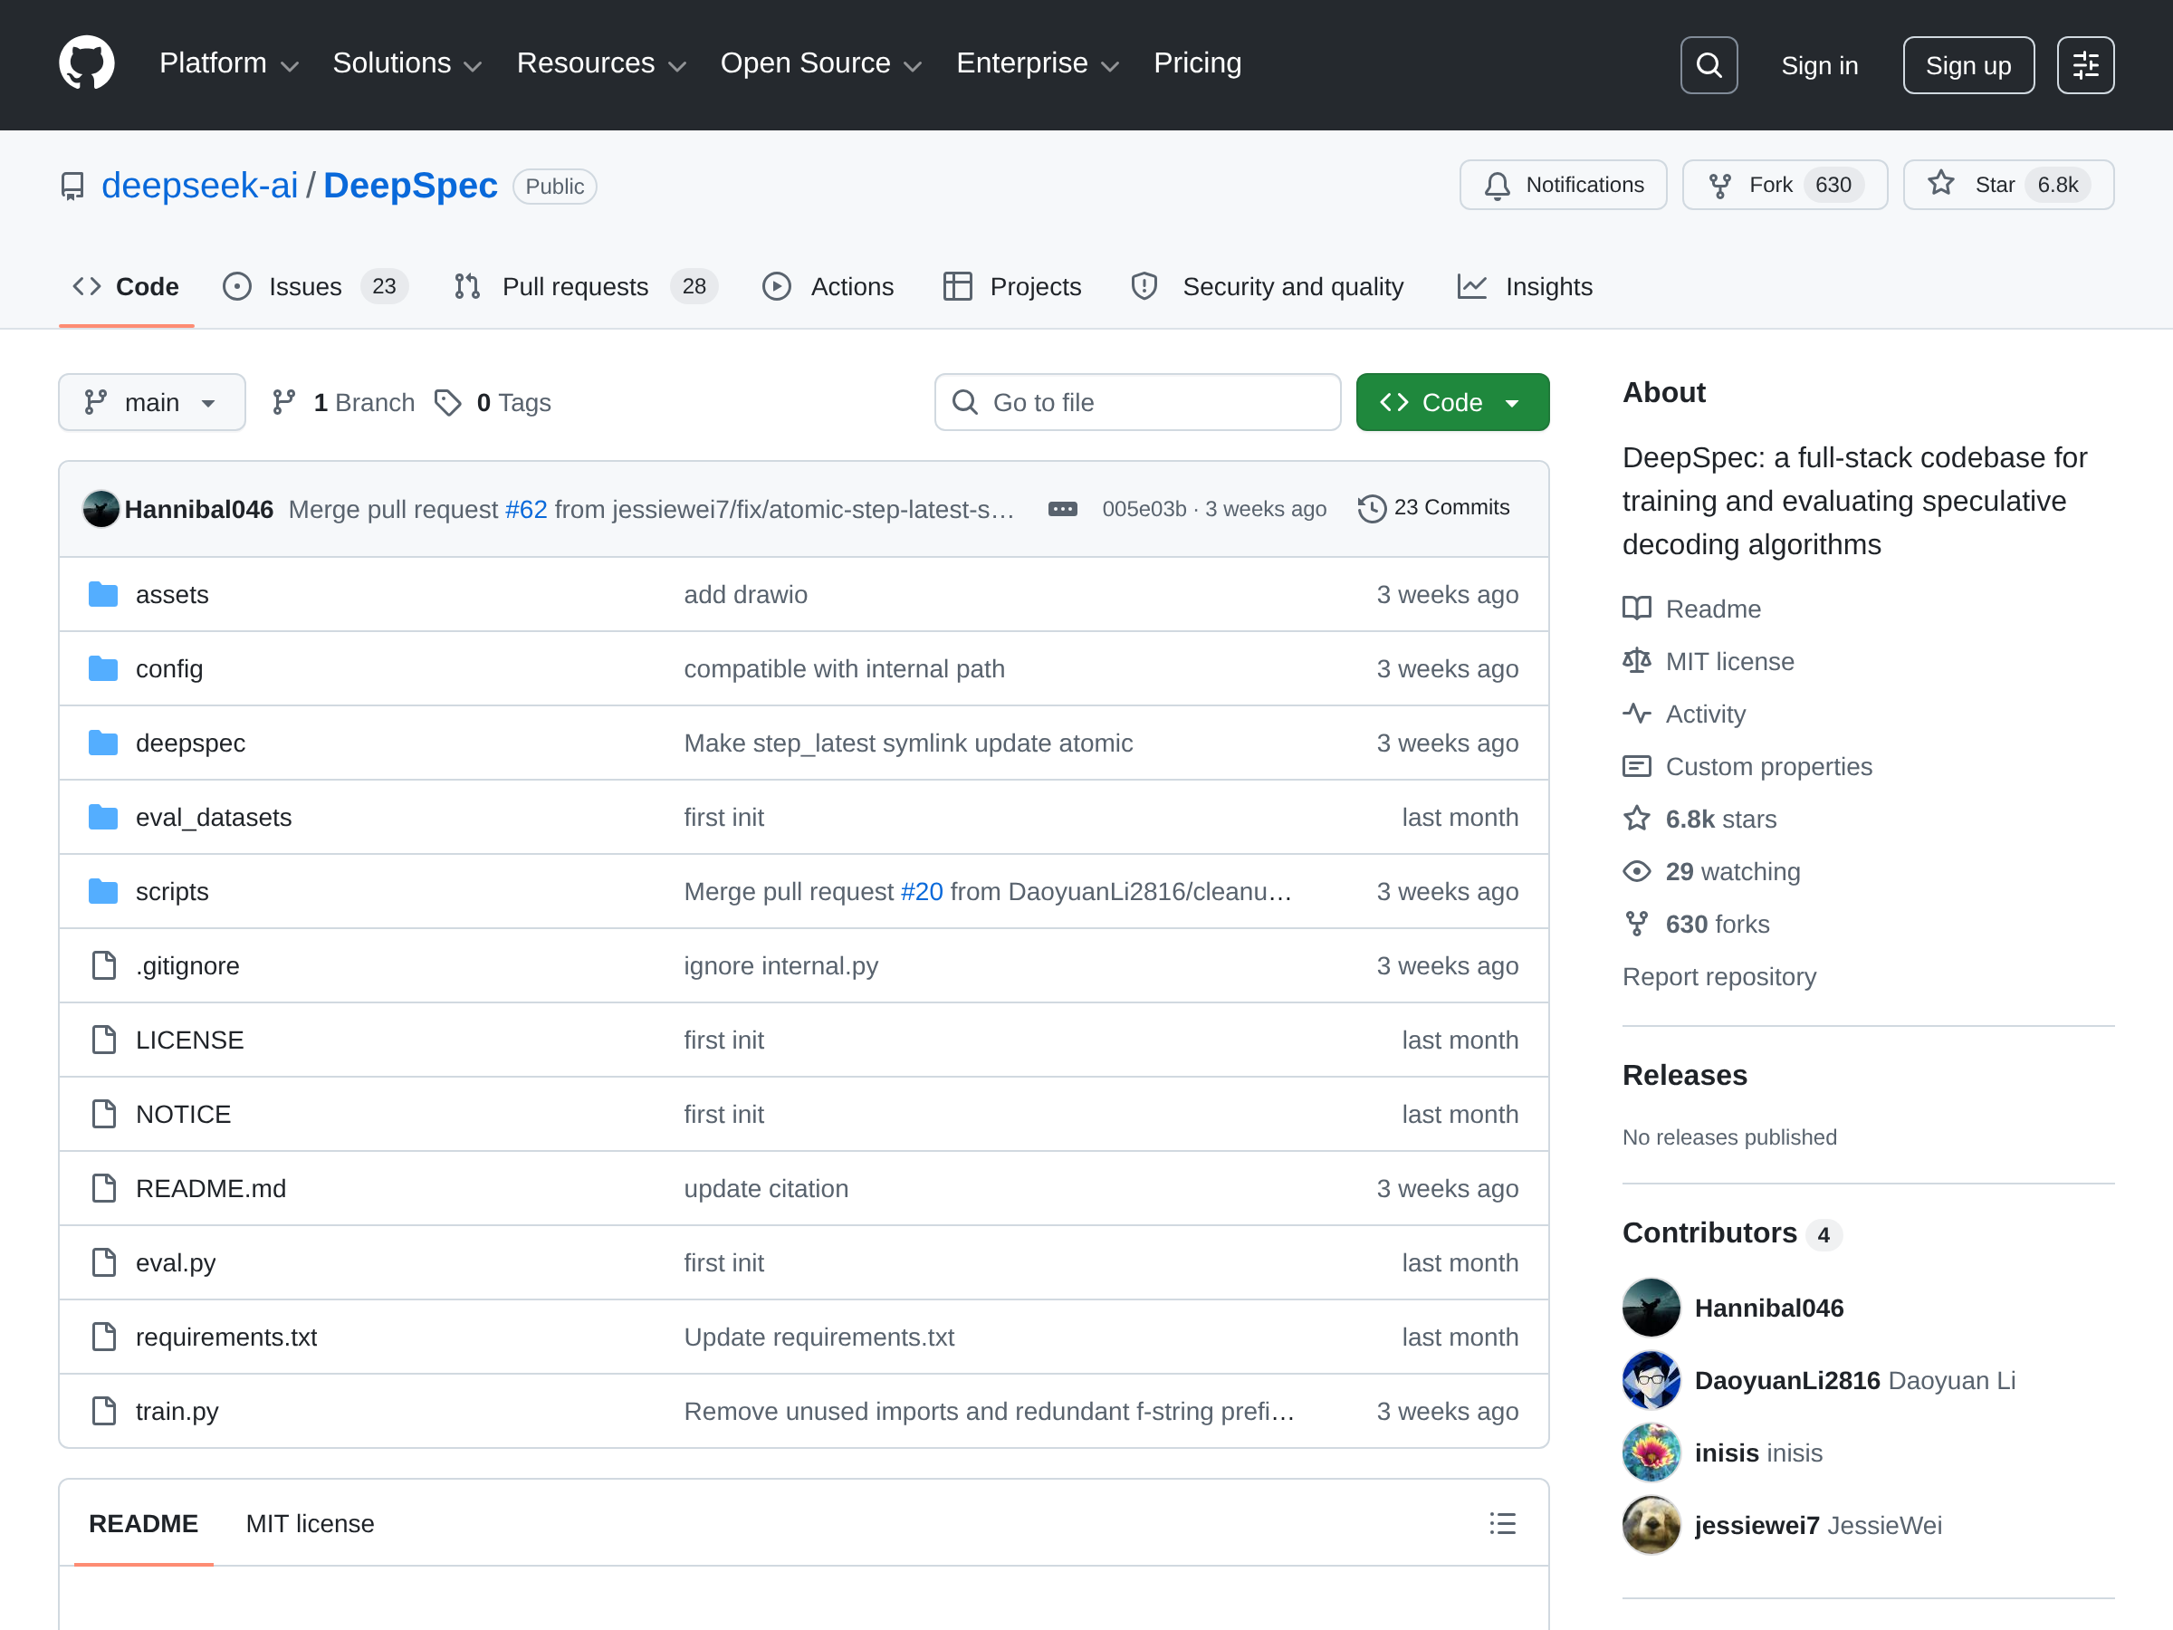
Task: Switch to the Projects tab
Action: pos(1012,287)
